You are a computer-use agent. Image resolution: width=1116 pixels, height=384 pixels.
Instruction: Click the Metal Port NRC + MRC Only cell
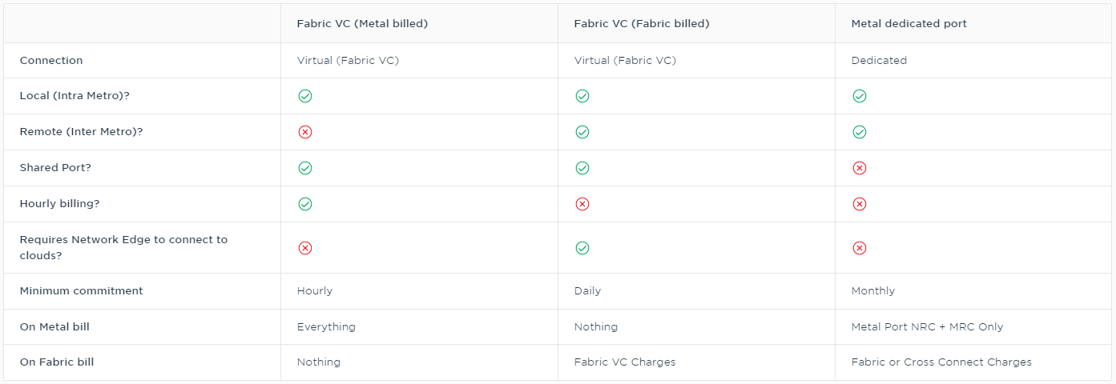(x=927, y=327)
